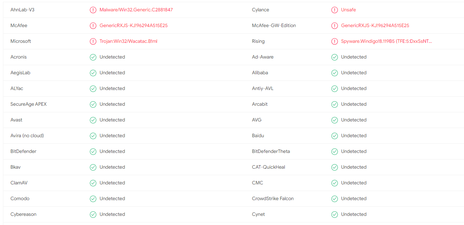Viewport: 464px width, 225px height.
Task: Click the Undetected result for Baidu
Action: tap(354, 136)
